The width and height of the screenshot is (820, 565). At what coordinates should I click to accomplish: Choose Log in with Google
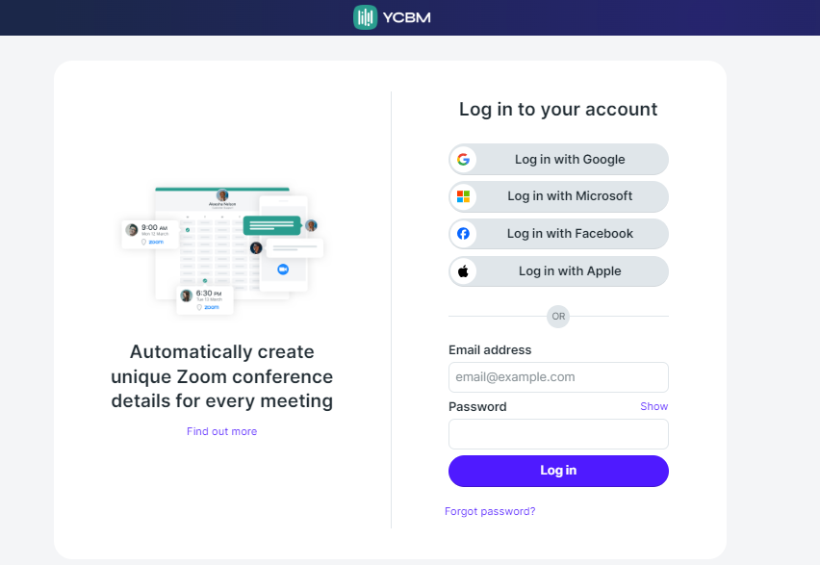click(x=558, y=159)
